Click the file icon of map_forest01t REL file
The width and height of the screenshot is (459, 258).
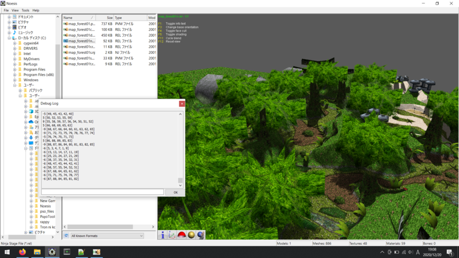click(x=66, y=64)
